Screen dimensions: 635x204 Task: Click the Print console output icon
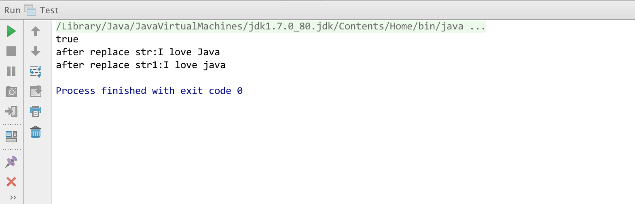click(36, 112)
